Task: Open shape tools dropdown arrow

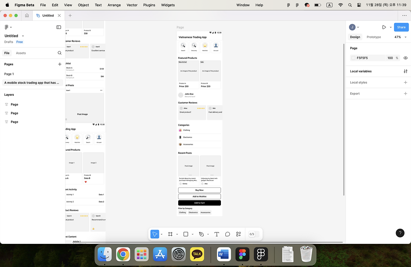Action: point(192,234)
